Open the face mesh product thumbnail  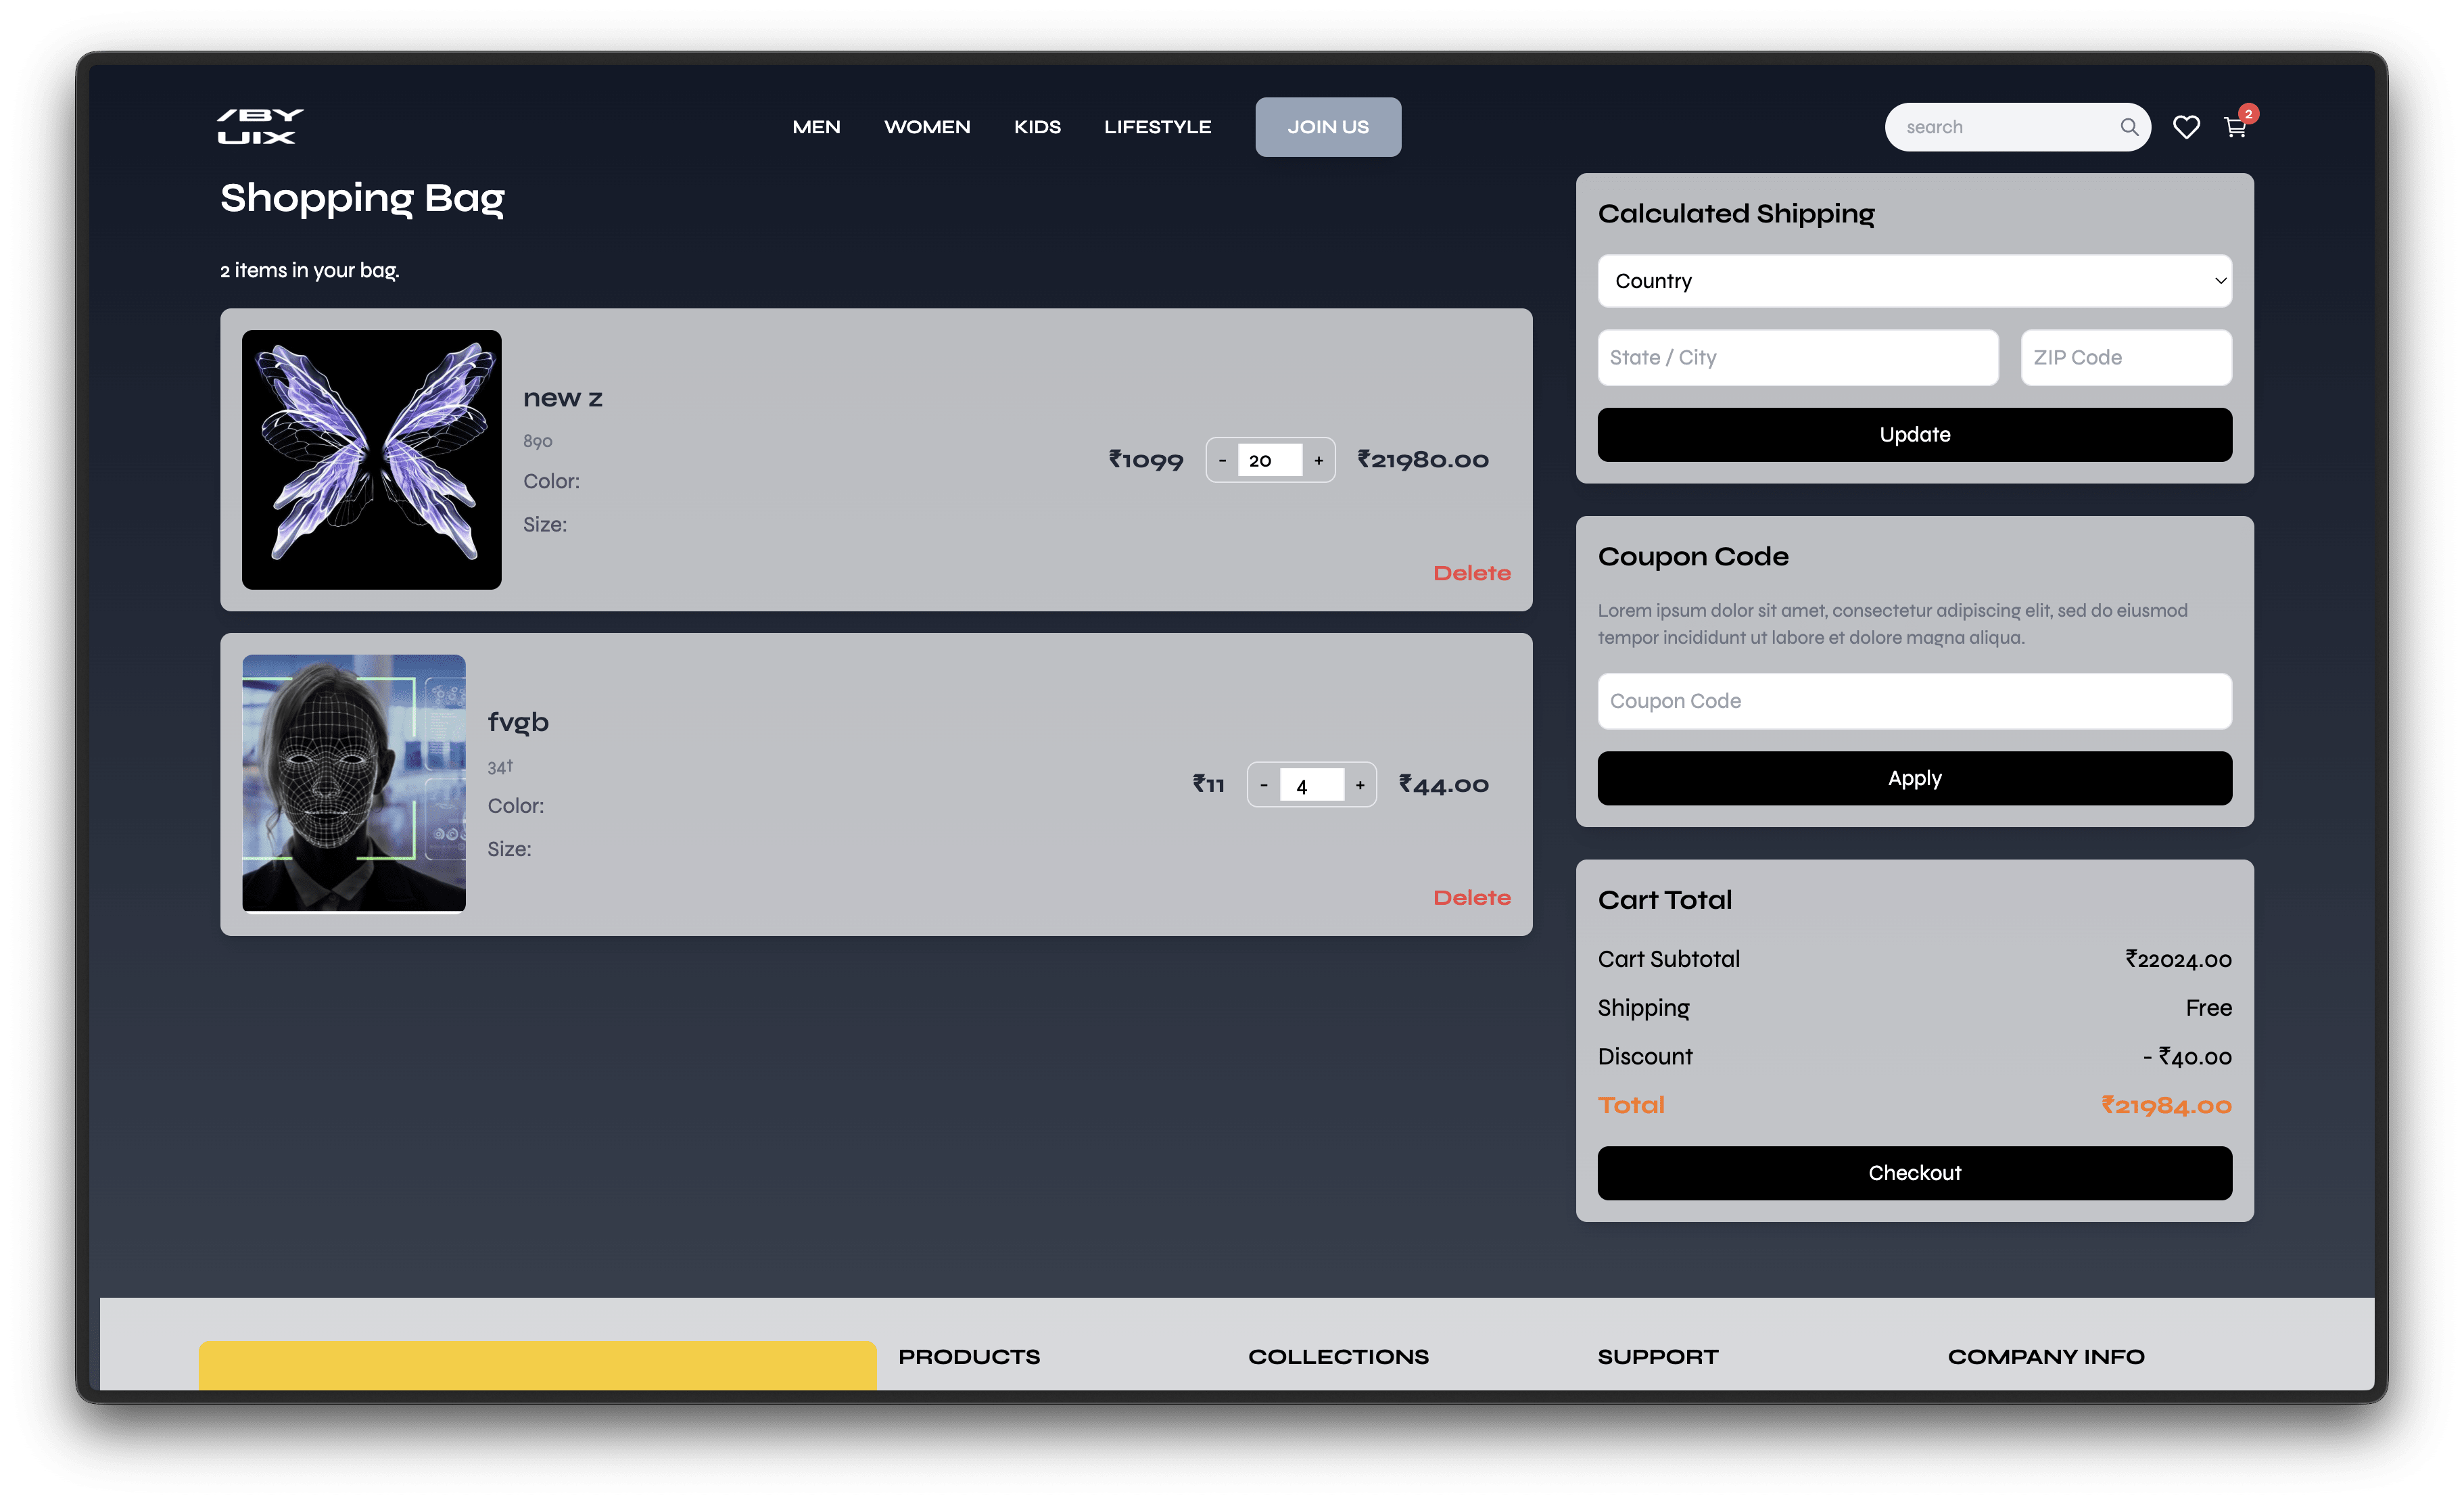(x=354, y=784)
